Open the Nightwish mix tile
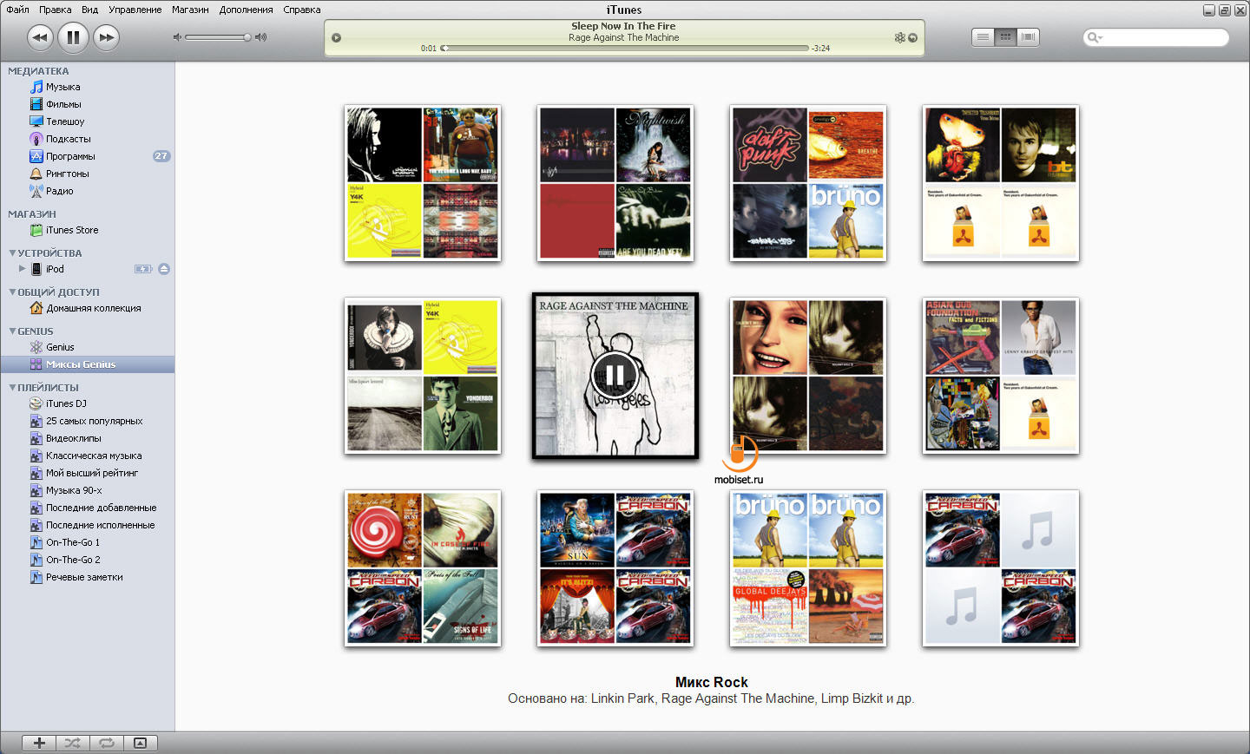Screen dimensions: 1250x754 click(x=615, y=183)
